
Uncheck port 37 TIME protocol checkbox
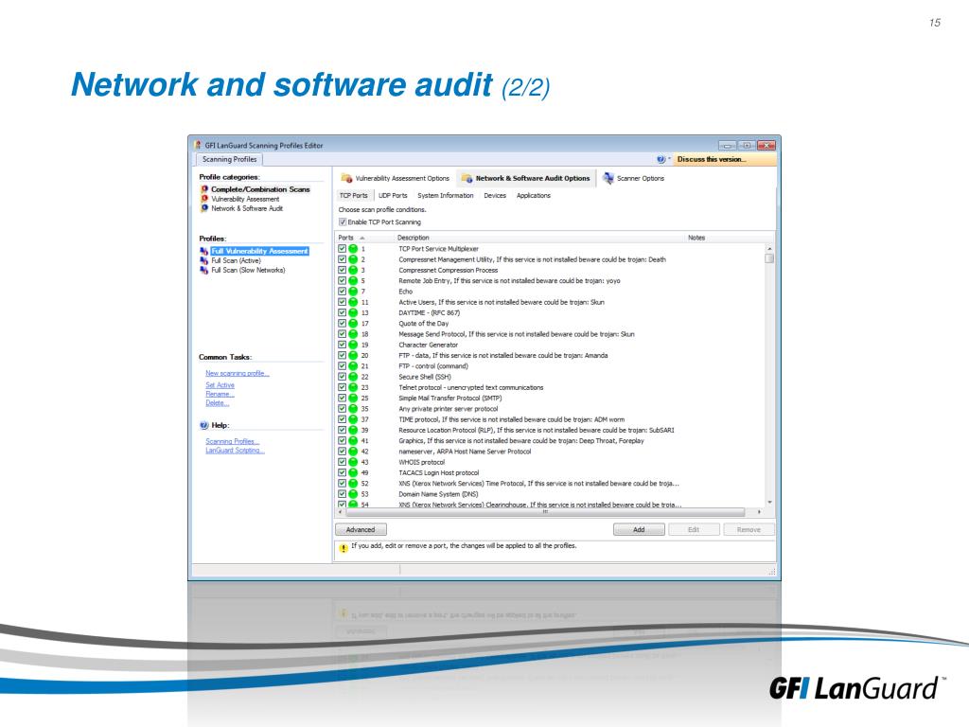click(x=342, y=419)
